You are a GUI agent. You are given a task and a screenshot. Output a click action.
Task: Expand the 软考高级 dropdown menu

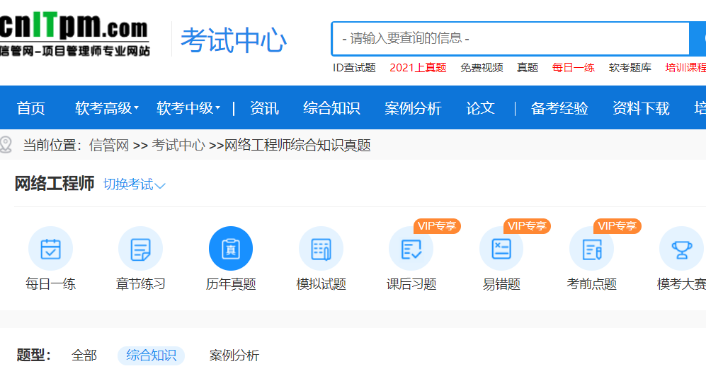click(x=107, y=108)
